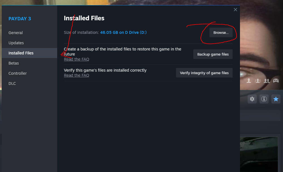Open the verify Read the FAQ link

pyautogui.click(x=76, y=75)
